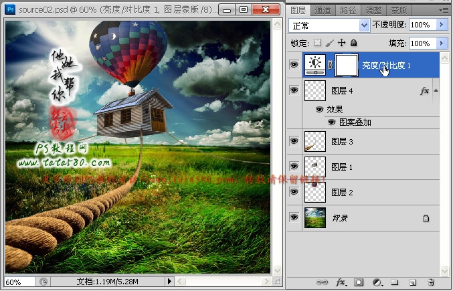Open the blend mode 正常 dropdown

[x=329, y=25]
